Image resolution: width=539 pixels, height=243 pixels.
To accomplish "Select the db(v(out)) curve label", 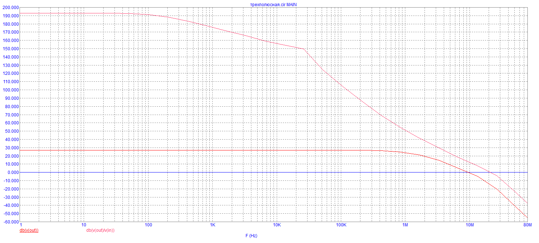I will (x=29, y=230).
